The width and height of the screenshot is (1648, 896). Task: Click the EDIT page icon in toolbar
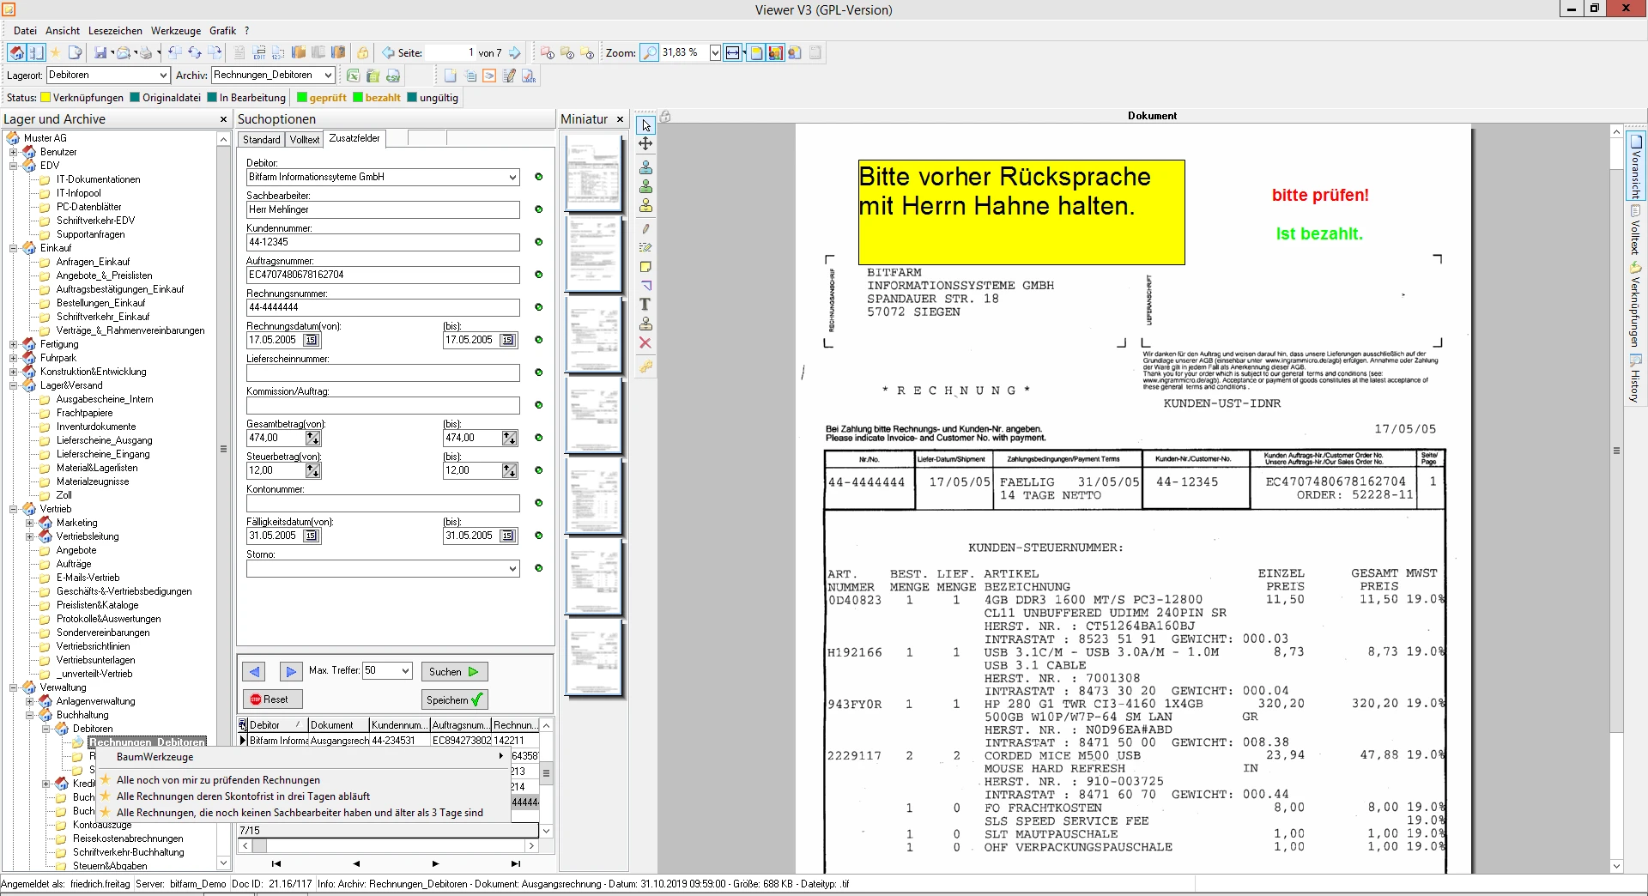(x=259, y=52)
